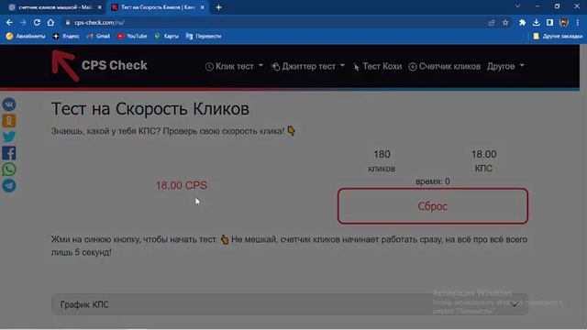This screenshot has width=587, height=330.
Task: Open the share page icon in address bar
Action: [492, 22]
